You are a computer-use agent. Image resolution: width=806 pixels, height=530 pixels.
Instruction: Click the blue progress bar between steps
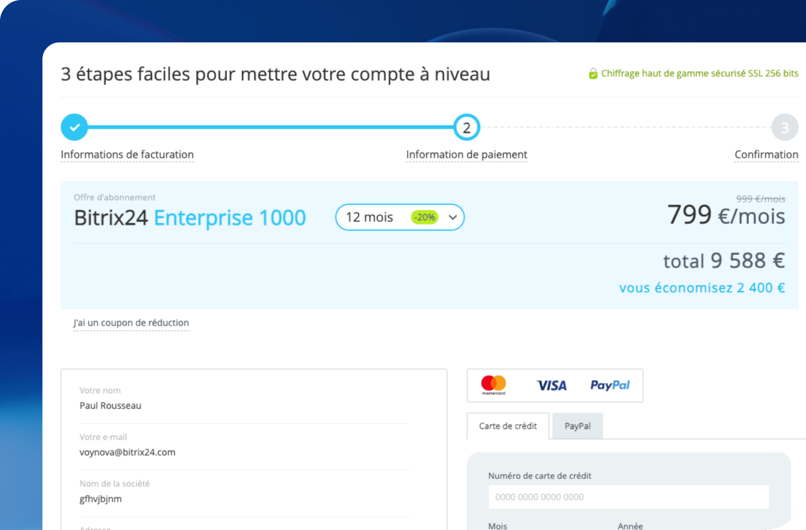pyautogui.click(x=270, y=127)
